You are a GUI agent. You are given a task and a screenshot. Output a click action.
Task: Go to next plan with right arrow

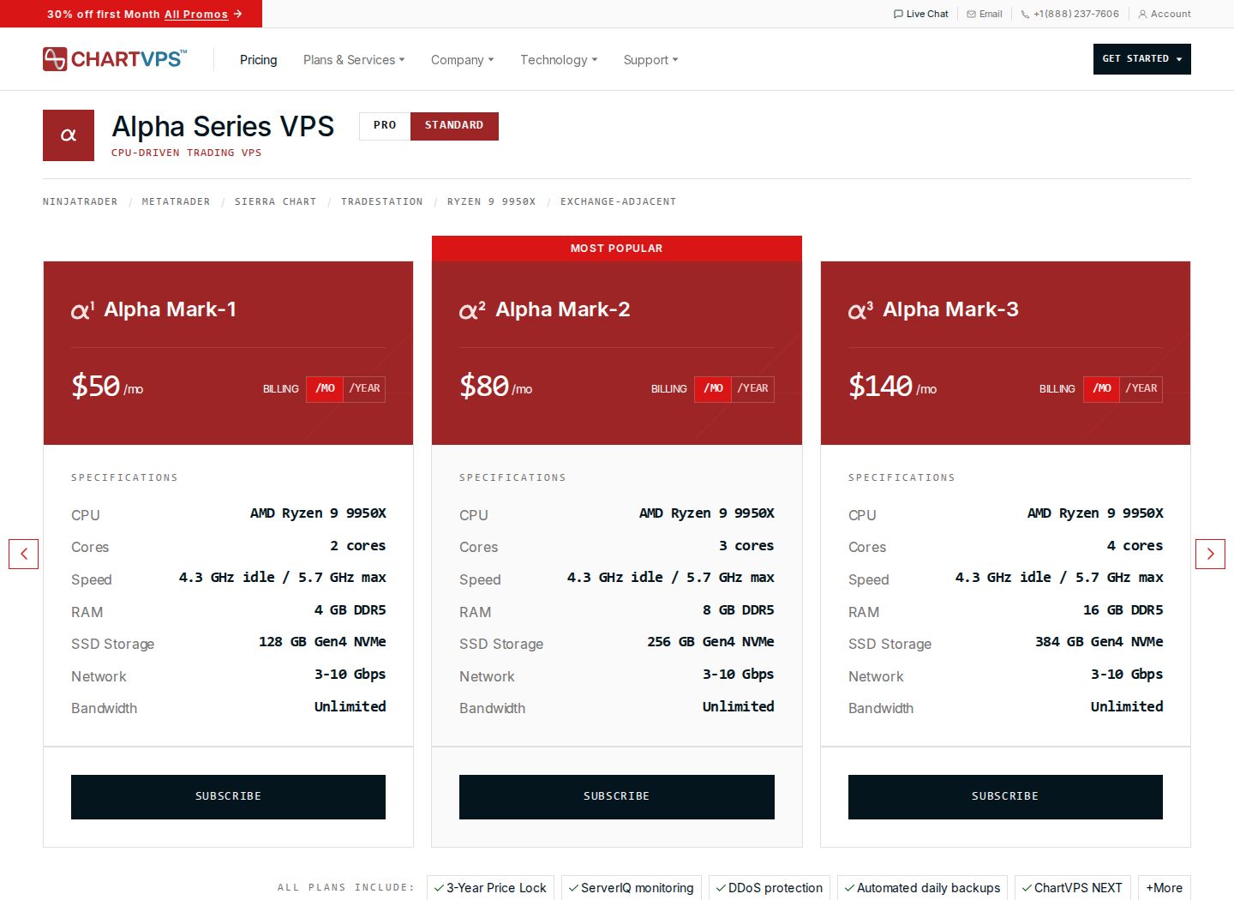1210,554
